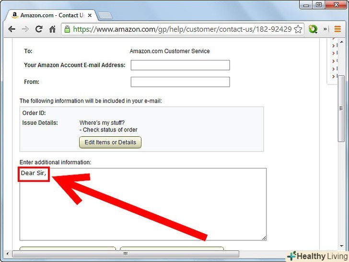Click the textarea resize grip corner
The width and height of the screenshot is (349, 262).
coord(264,238)
